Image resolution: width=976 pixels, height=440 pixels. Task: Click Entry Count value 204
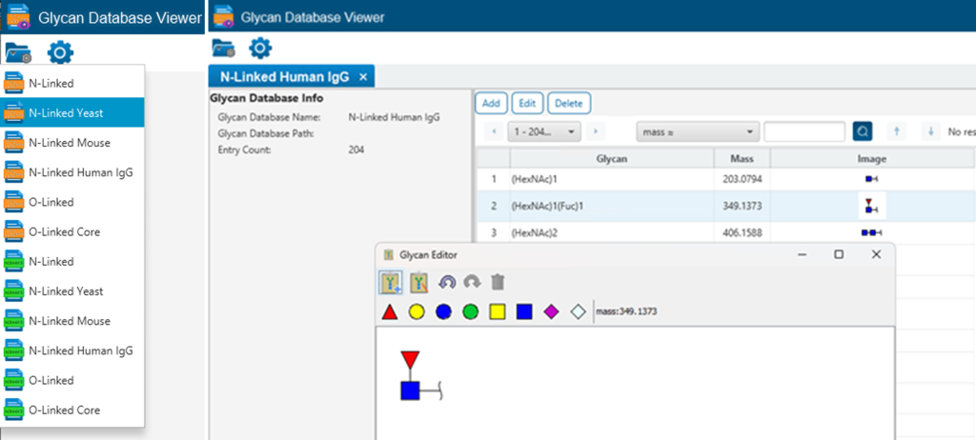point(356,150)
